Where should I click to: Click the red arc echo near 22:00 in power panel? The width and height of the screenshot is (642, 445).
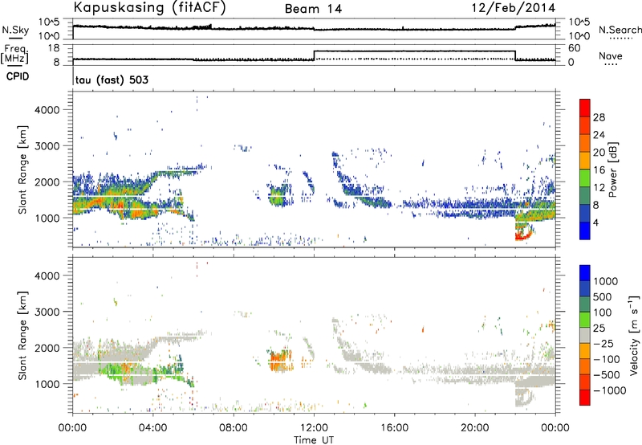523,235
